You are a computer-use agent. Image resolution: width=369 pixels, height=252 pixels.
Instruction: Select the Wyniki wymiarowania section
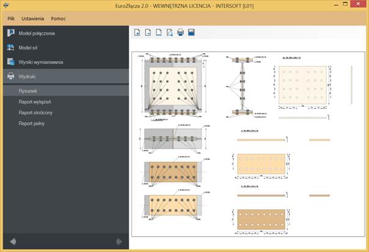tap(66, 62)
